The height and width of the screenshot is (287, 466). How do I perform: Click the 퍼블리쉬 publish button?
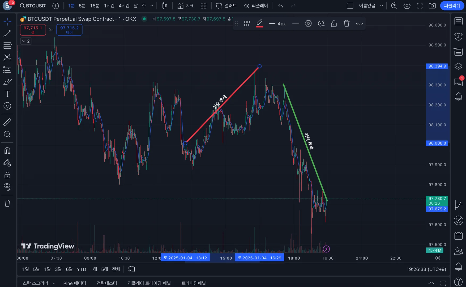452,6
